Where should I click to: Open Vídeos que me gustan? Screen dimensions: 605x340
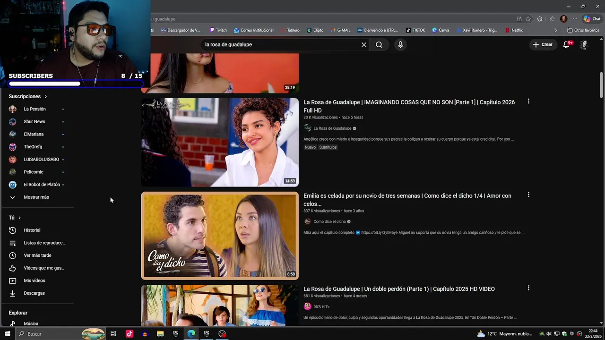tap(37, 268)
